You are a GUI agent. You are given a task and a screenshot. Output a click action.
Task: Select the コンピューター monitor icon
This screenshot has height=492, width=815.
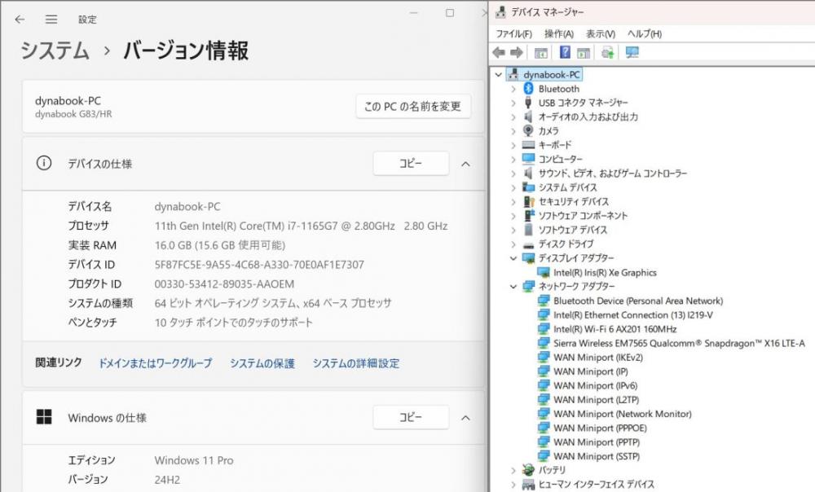529,159
